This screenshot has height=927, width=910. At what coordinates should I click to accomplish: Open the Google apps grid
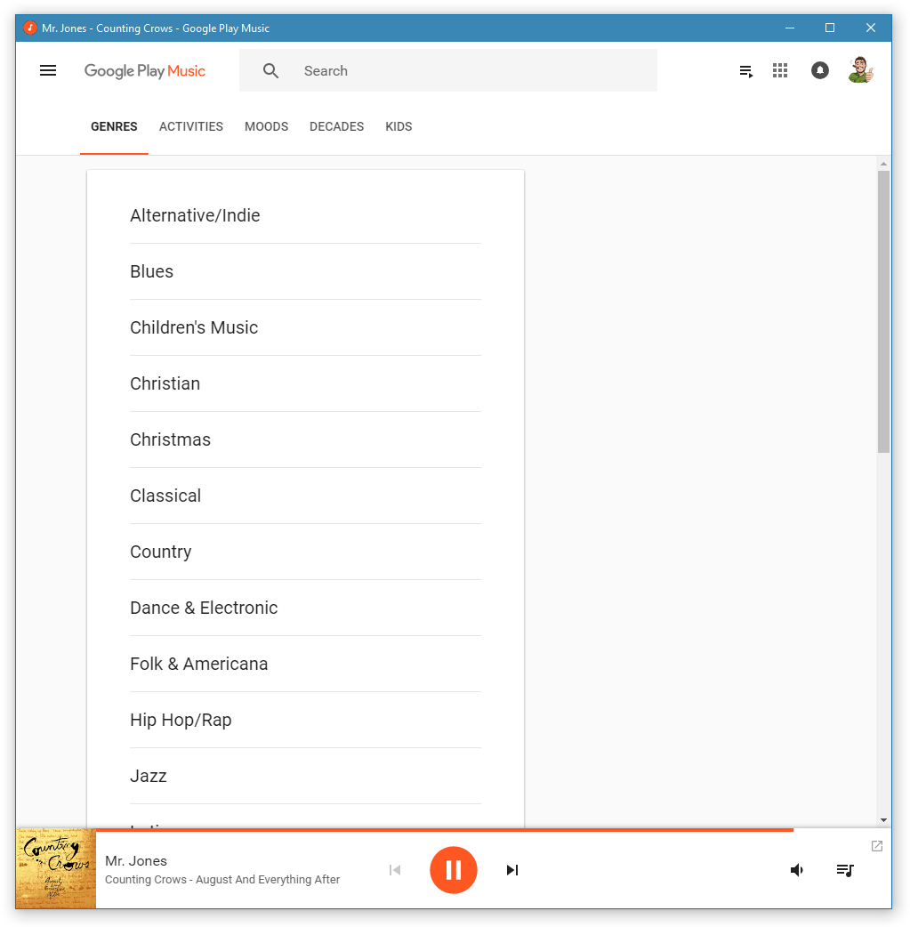pyautogui.click(x=780, y=71)
